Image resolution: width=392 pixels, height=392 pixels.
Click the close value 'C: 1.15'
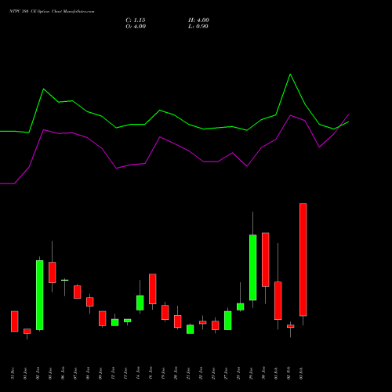click(x=136, y=20)
